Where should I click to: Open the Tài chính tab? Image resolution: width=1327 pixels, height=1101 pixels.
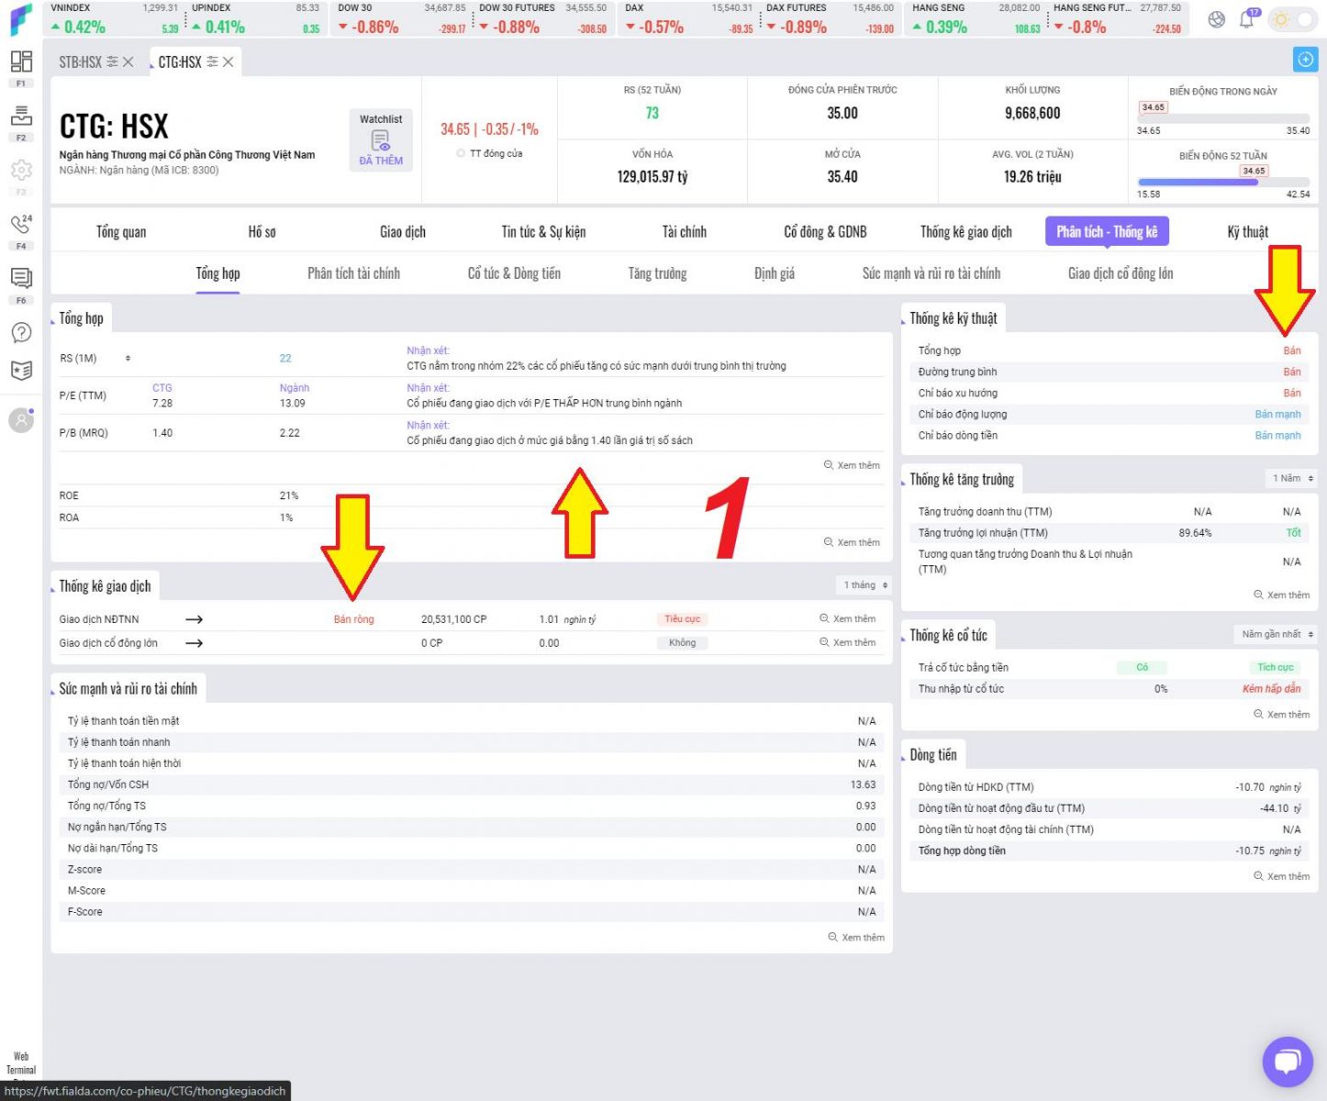click(x=685, y=232)
